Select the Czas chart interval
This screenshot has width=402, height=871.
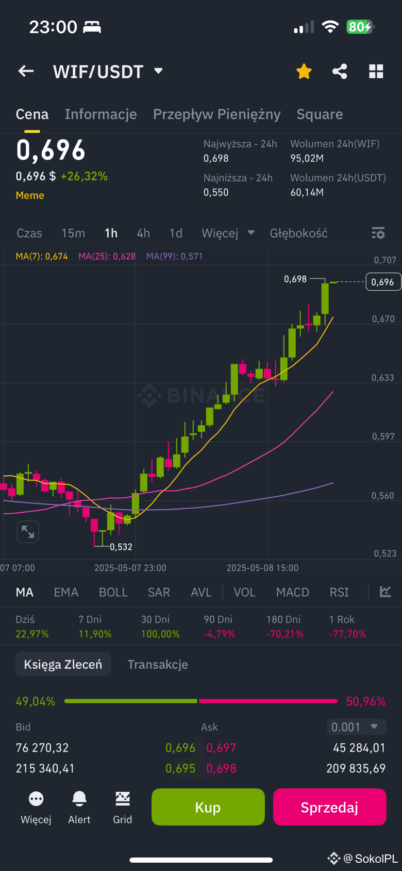(x=30, y=233)
